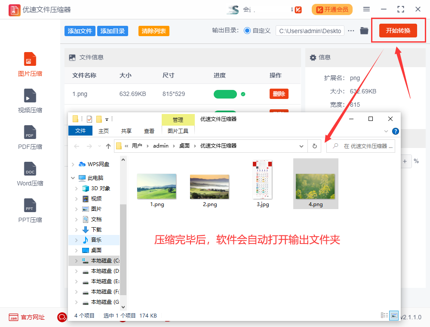Open the 查看 ribbon tab
Image resolution: width=430 pixels, height=327 pixels.
tap(149, 131)
